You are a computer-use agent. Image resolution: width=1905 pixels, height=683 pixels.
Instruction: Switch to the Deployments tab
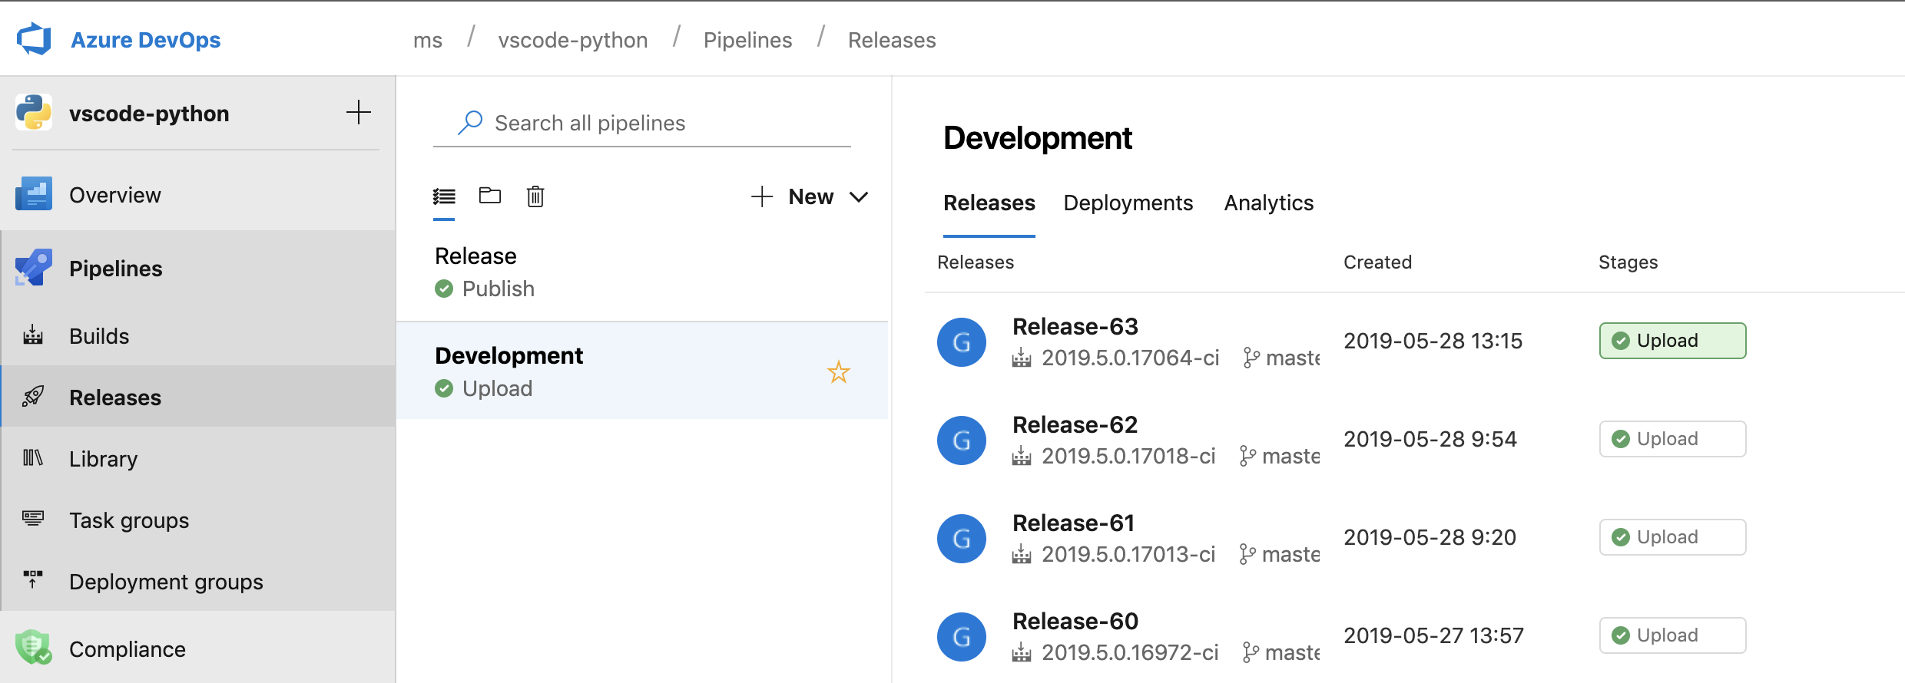point(1128,203)
